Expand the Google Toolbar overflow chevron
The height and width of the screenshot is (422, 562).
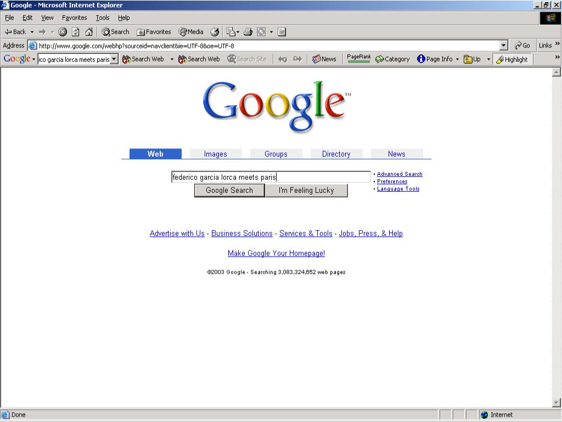(558, 57)
